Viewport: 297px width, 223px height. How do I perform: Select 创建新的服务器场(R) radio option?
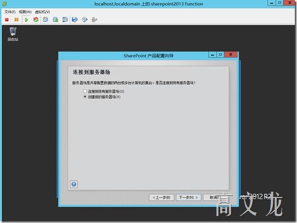102,97
